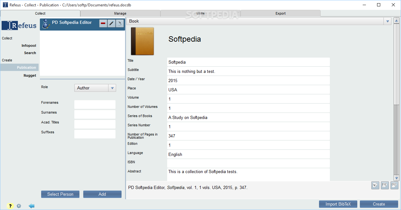401x210 pixels.
Task: Click the Acad. Titles input field
Action: 95,124
